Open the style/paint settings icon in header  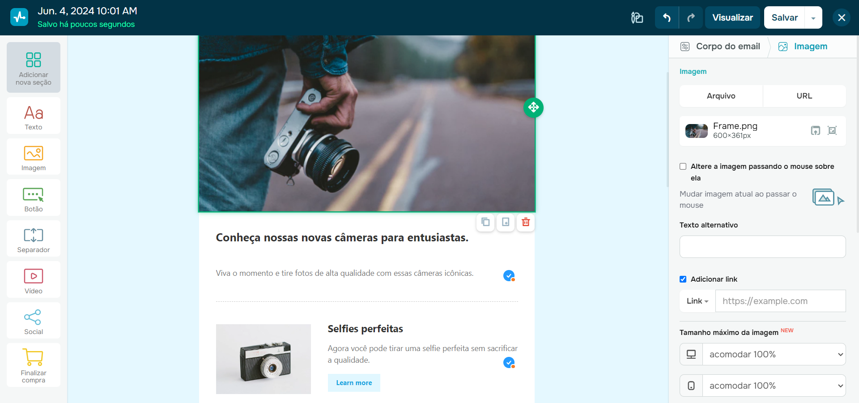tap(637, 17)
